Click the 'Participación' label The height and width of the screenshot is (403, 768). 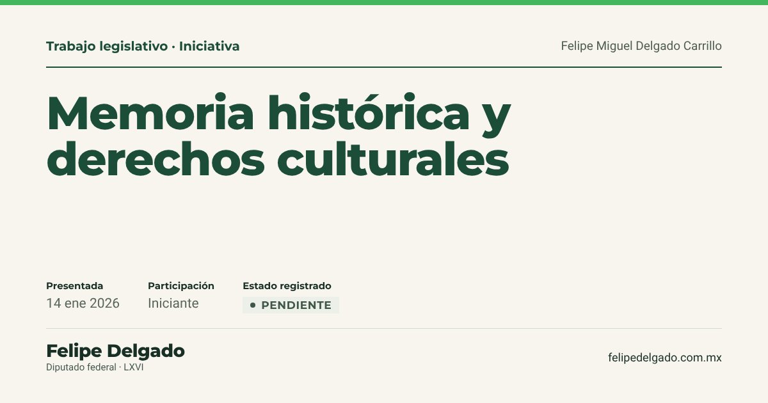point(181,286)
